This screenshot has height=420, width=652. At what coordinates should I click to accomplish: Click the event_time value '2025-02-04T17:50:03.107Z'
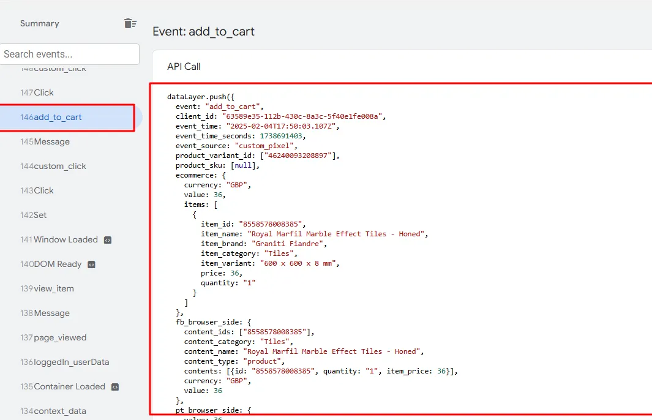point(280,126)
